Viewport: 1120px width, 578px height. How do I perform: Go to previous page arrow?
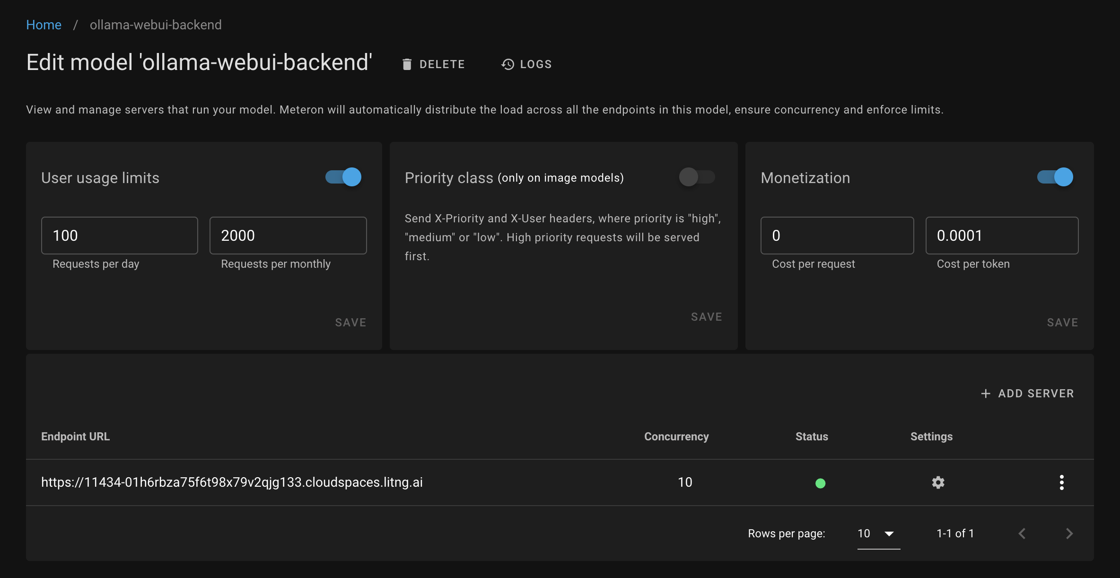tap(1022, 534)
